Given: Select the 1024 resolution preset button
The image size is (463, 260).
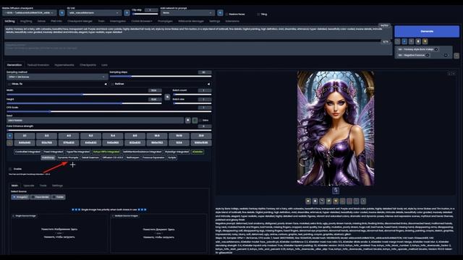Looking at the screenshot, I should [179, 143].
